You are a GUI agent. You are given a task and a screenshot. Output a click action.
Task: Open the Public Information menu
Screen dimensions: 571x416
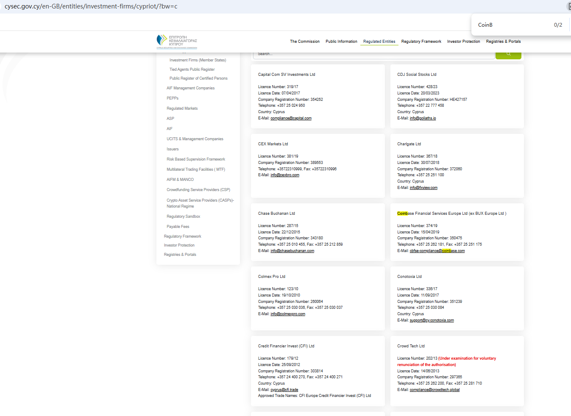(x=341, y=42)
